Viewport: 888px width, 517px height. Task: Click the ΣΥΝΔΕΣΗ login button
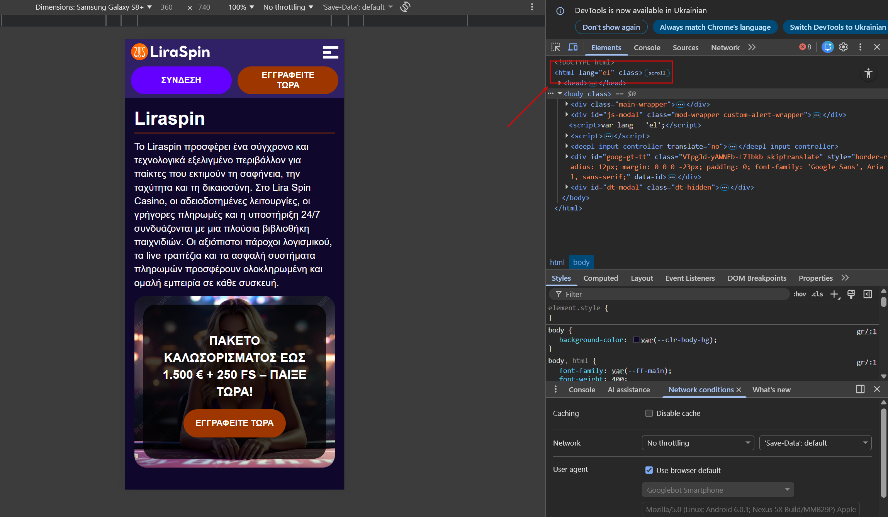point(181,80)
